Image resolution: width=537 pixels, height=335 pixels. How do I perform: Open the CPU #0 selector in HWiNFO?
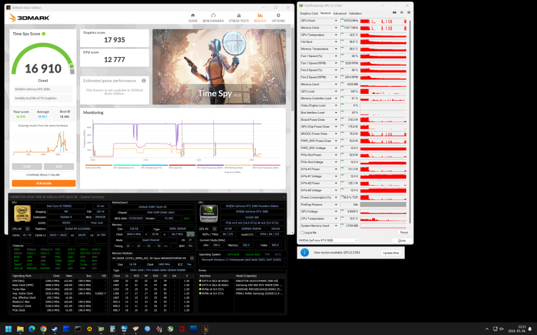(28, 229)
